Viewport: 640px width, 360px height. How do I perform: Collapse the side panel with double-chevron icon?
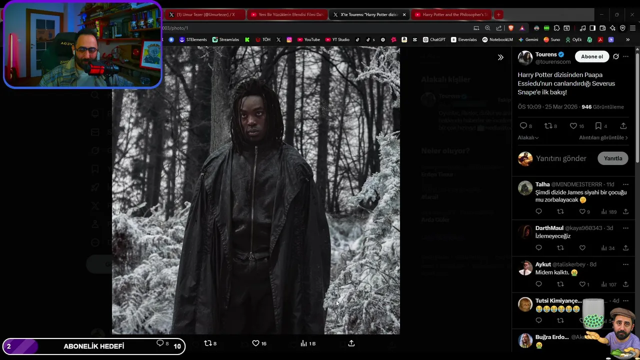coord(500,57)
